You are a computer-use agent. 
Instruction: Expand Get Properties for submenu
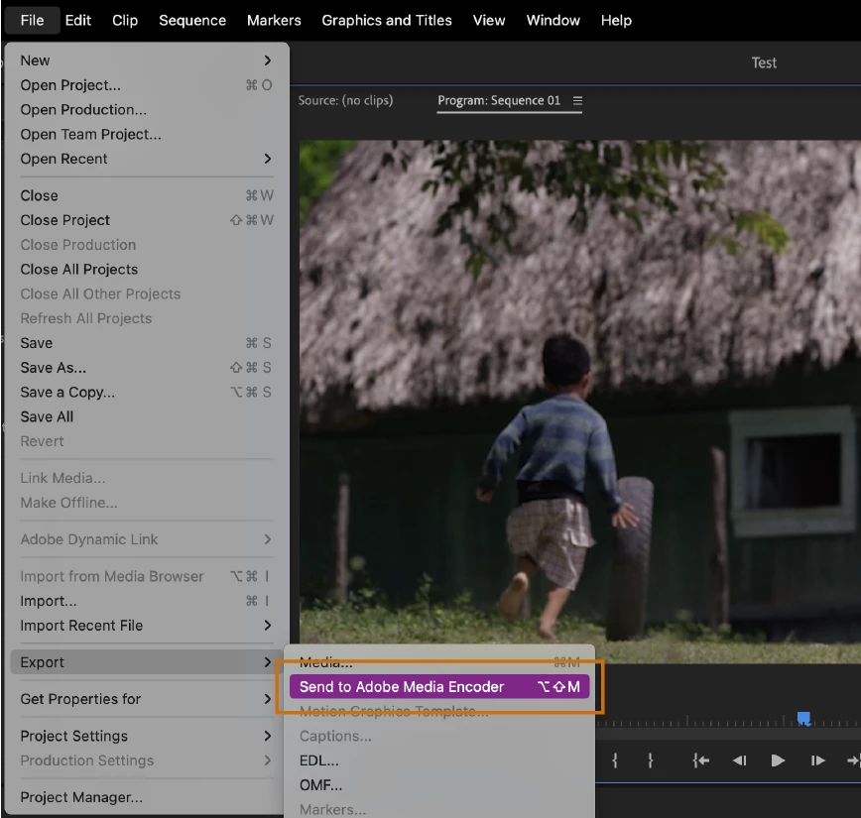(x=147, y=699)
